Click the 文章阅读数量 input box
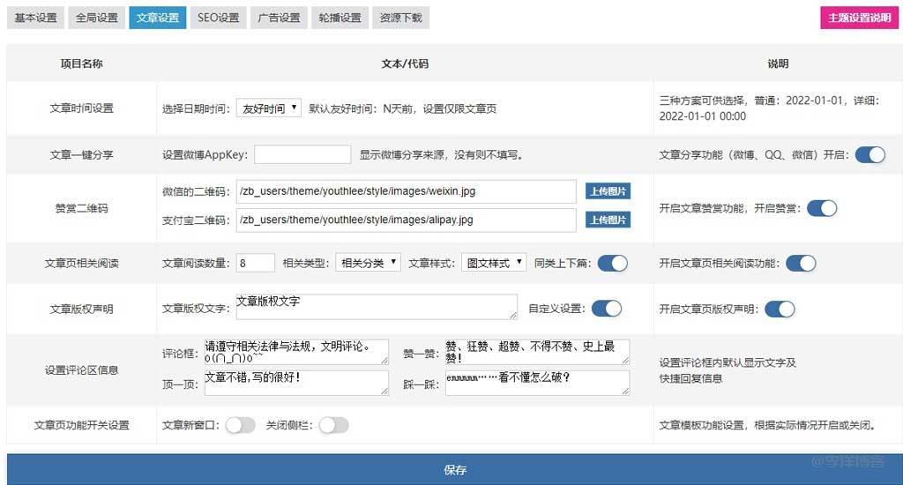 coord(256,263)
